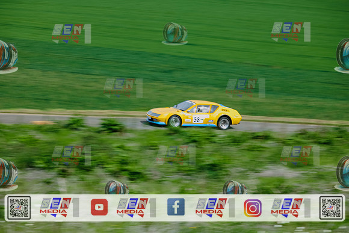This screenshot has height=233, width=349.
Task: Open the Facebook icon in the banner
Action: point(176,207)
